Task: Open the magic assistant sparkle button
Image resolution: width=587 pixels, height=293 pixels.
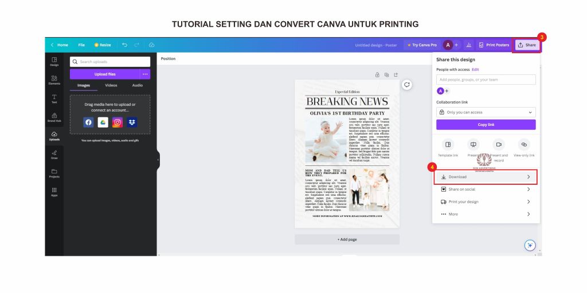Action: point(530,245)
